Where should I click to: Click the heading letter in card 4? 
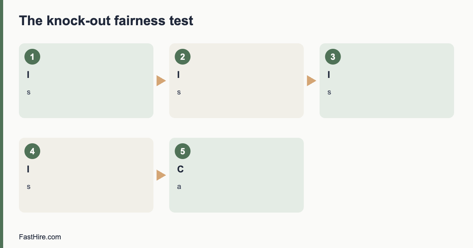(x=28, y=169)
